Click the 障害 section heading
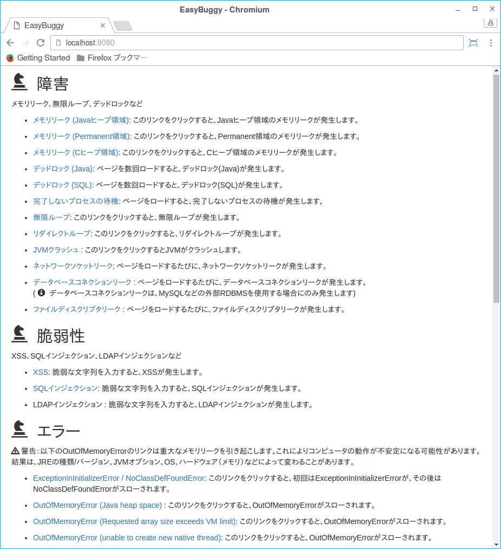 pos(52,84)
